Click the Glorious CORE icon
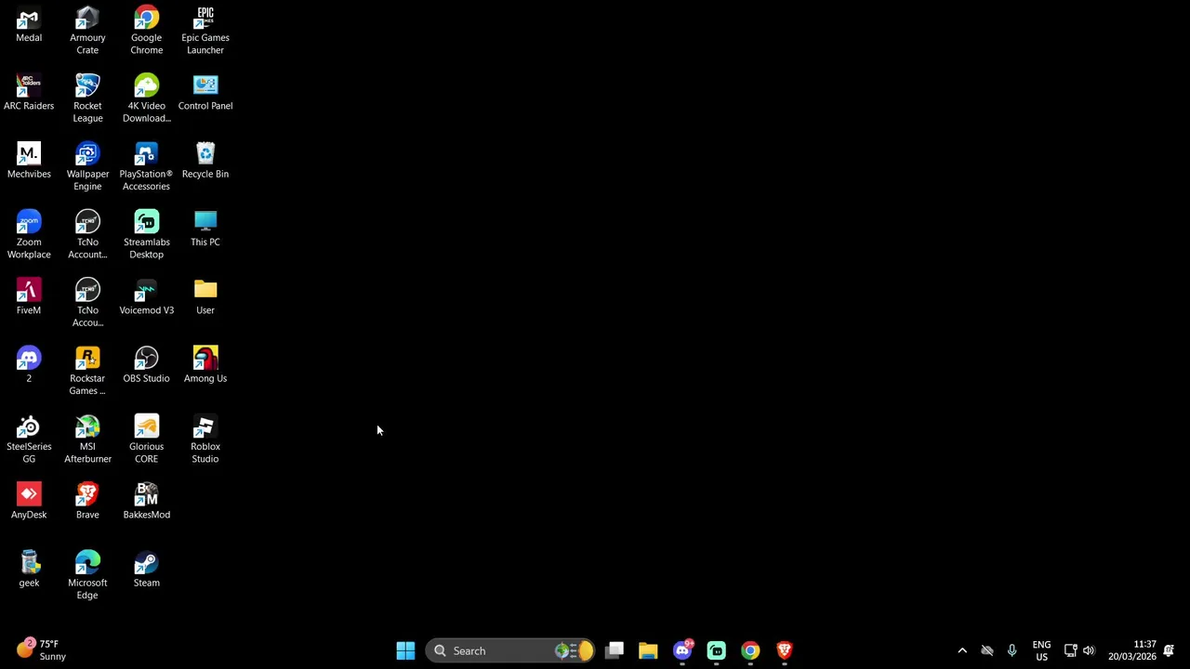This screenshot has width=1190, height=669. [146, 439]
